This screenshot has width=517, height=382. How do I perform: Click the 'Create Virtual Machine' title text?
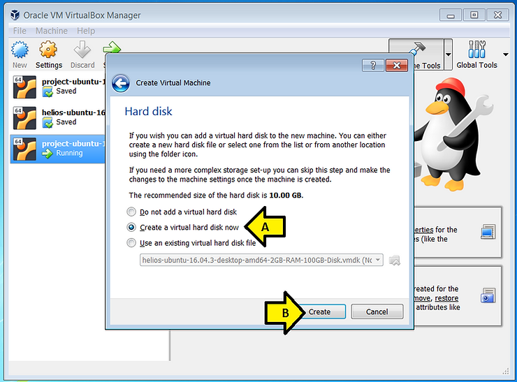tap(173, 82)
